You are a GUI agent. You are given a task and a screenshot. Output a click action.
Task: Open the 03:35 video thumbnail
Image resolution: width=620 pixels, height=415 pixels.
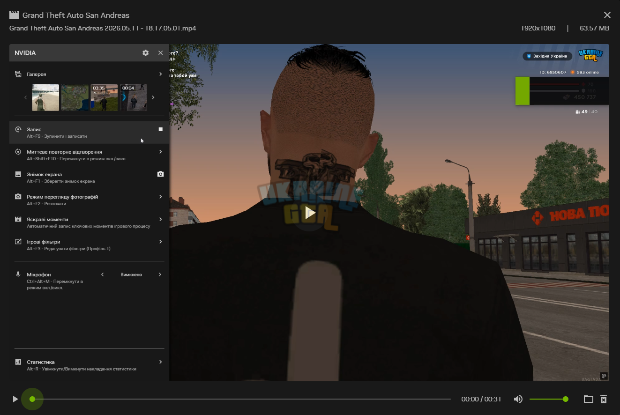tap(104, 97)
